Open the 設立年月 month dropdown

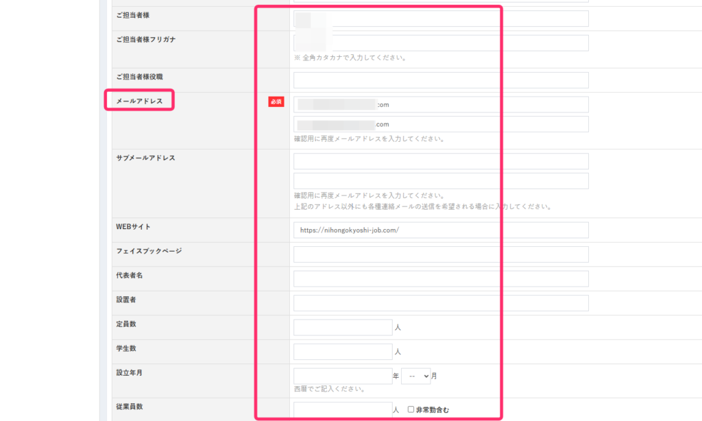coord(415,376)
